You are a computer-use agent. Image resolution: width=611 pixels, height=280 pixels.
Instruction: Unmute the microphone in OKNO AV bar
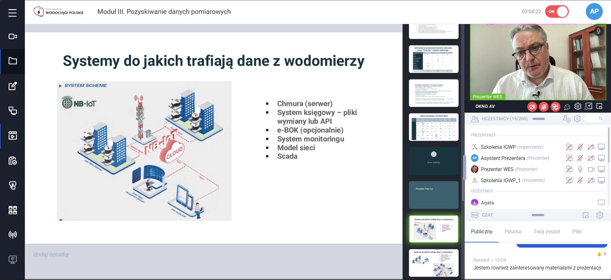point(543,107)
